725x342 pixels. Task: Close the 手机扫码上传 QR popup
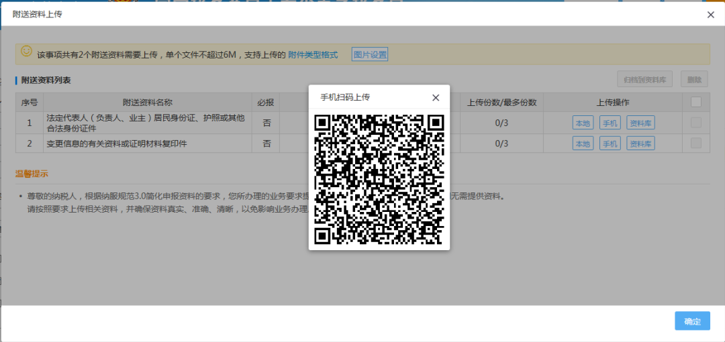[436, 97]
